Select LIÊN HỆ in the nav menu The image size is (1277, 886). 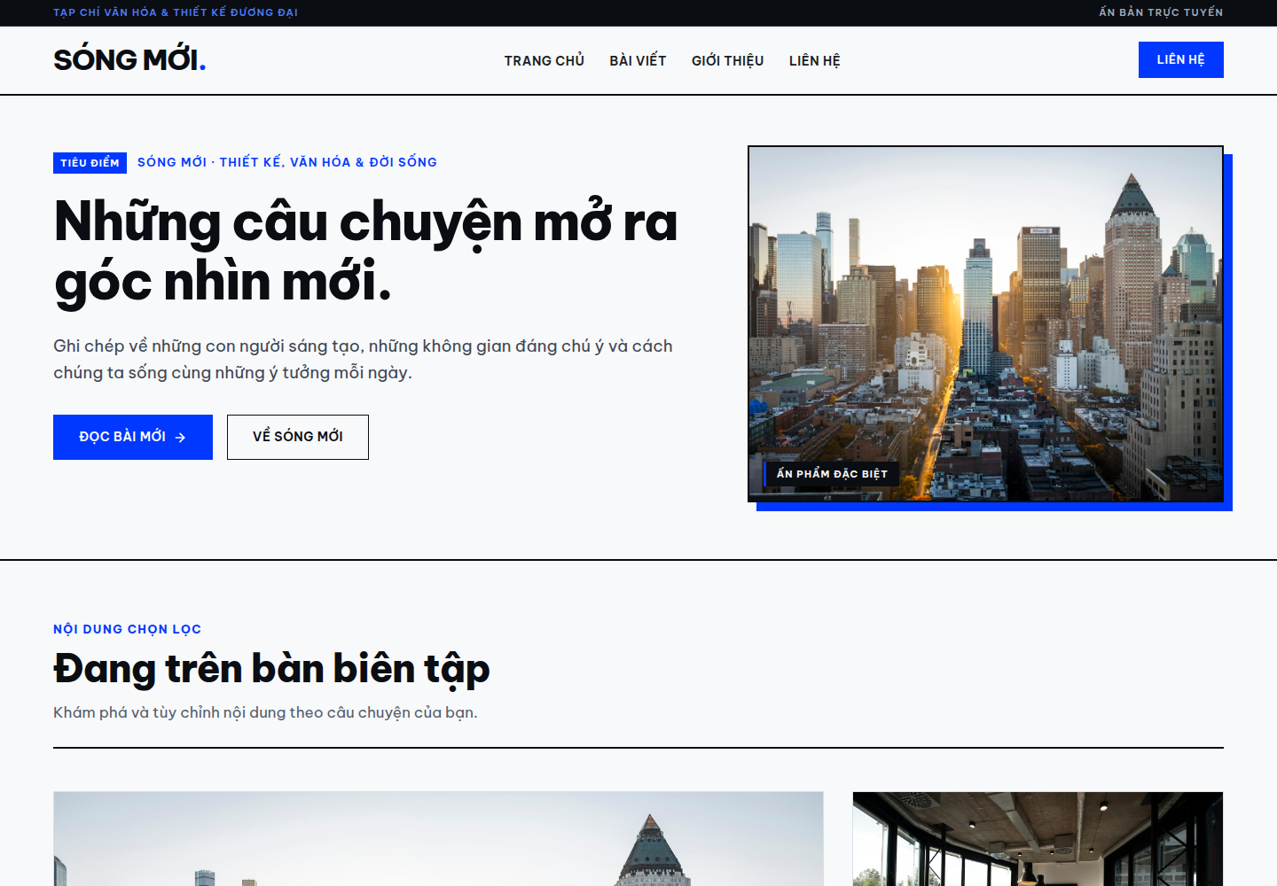[x=814, y=60]
